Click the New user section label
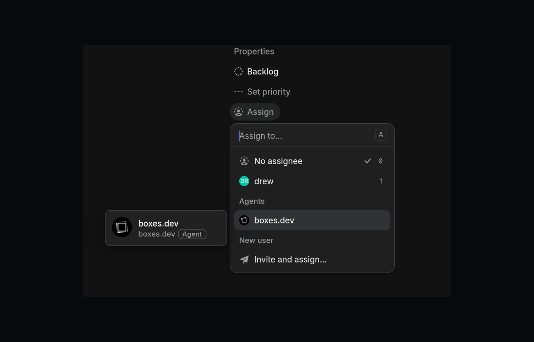This screenshot has width=534, height=342. pyautogui.click(x=256, y=240)
